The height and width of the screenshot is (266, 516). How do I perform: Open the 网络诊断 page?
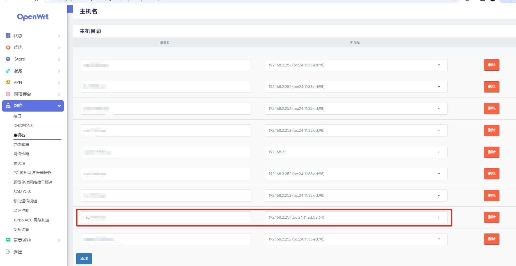click(21, 154)
